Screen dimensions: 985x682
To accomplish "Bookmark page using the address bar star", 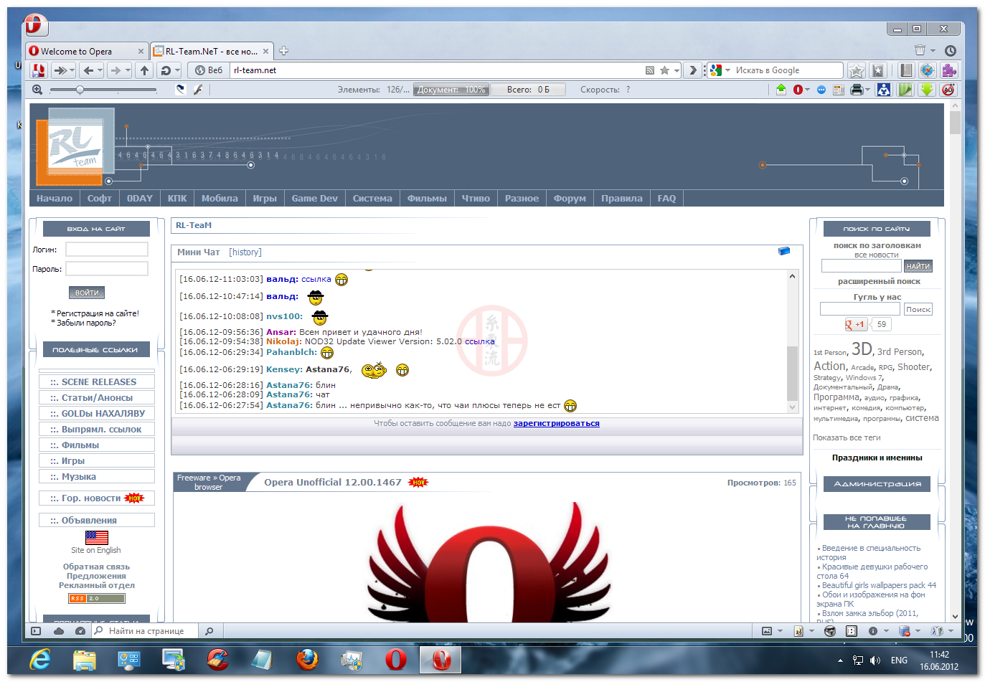I will (664, 70).
